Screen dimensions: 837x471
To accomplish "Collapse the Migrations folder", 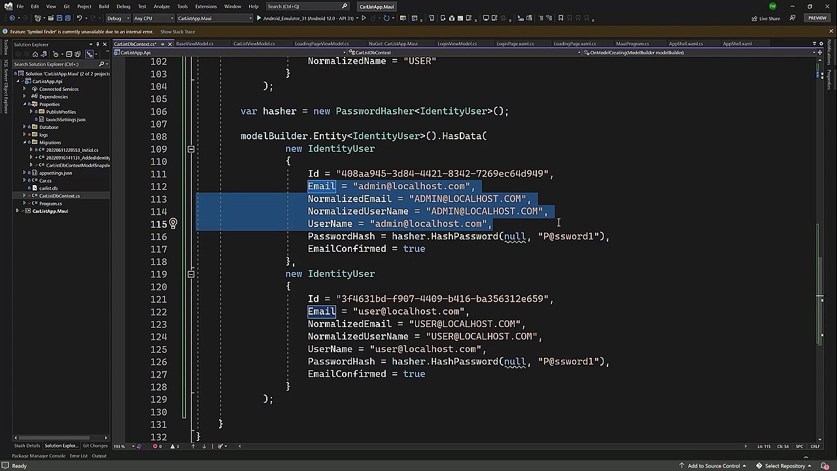I will pyautogui.click(x=25, y=142).
